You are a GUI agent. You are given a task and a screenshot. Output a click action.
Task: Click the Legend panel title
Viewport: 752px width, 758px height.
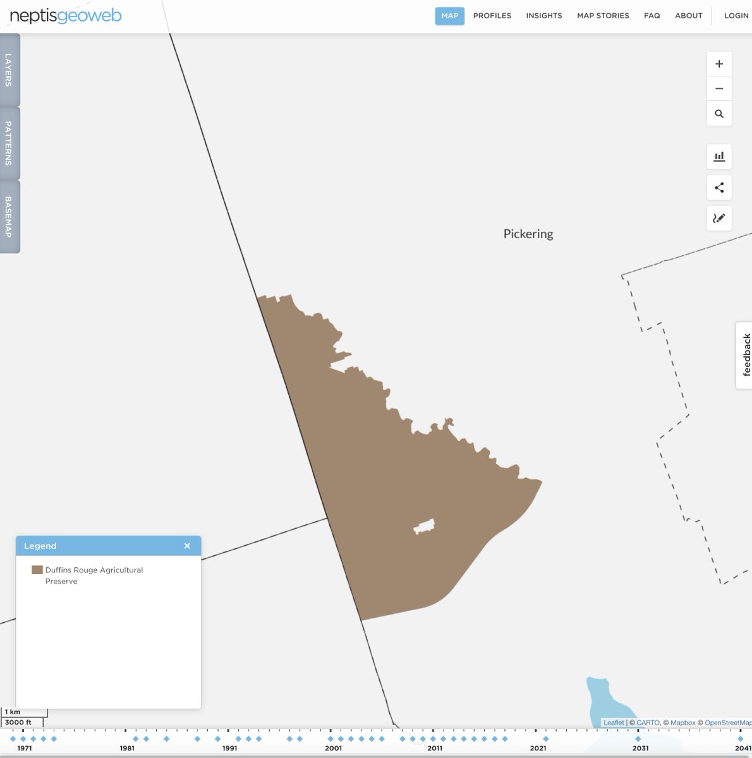40,546
